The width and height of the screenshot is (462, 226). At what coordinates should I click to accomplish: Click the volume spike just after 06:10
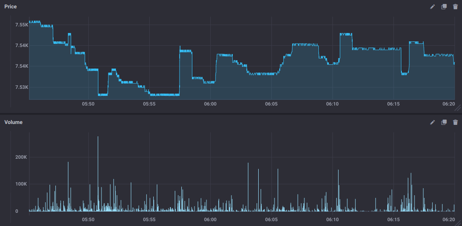[x=338, y=190]
